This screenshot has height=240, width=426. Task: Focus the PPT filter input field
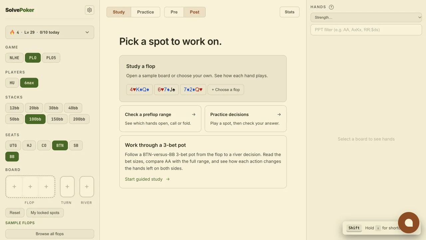coord(366,30)
